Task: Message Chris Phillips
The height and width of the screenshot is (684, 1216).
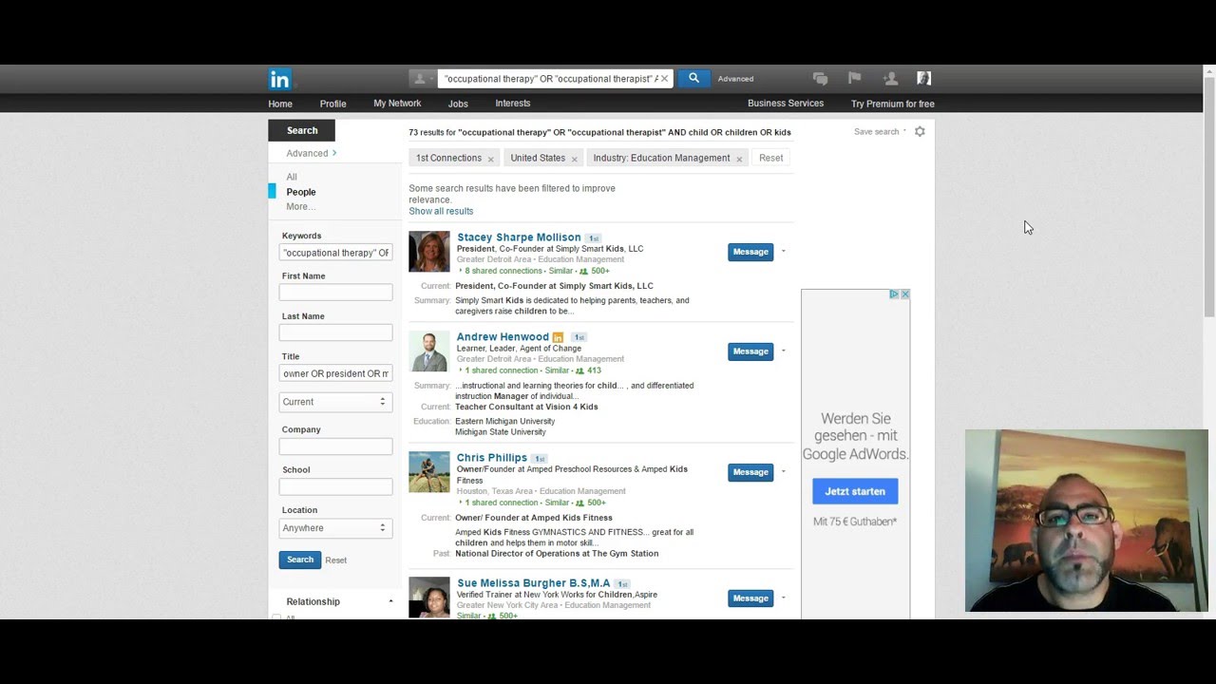Action: pos(750,472)
